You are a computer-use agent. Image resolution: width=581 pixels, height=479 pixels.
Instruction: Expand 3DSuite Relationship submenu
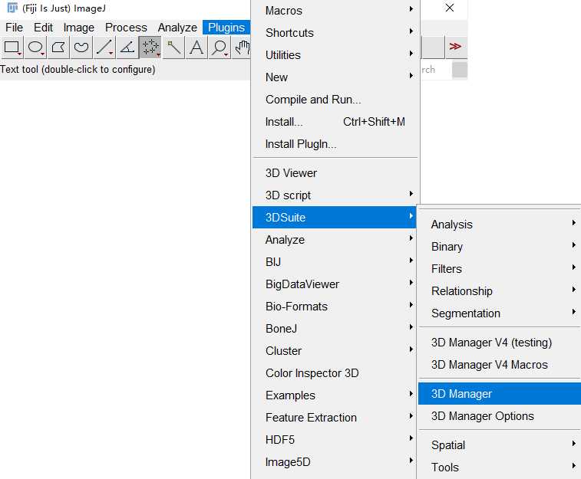tap(500, 290)
